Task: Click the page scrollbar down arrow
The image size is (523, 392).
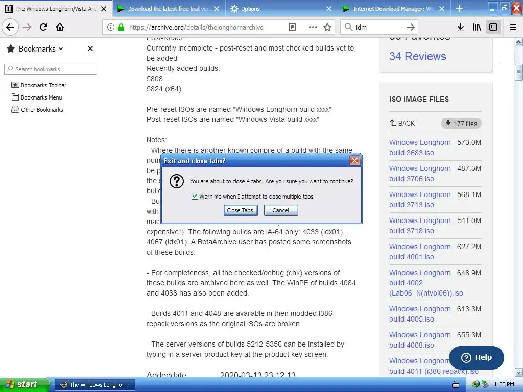Action: (x=518, y=372)
